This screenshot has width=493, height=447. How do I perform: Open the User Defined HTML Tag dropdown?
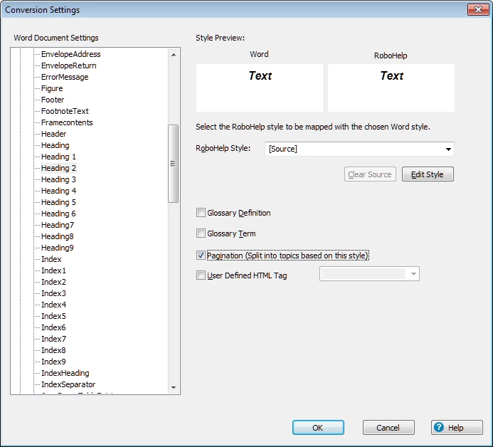[413, 274]
